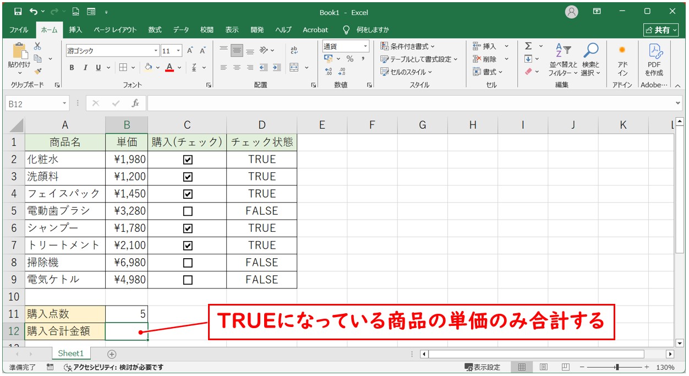
Task: Toggle Underline formatting
Action: (x=99, y=68)
